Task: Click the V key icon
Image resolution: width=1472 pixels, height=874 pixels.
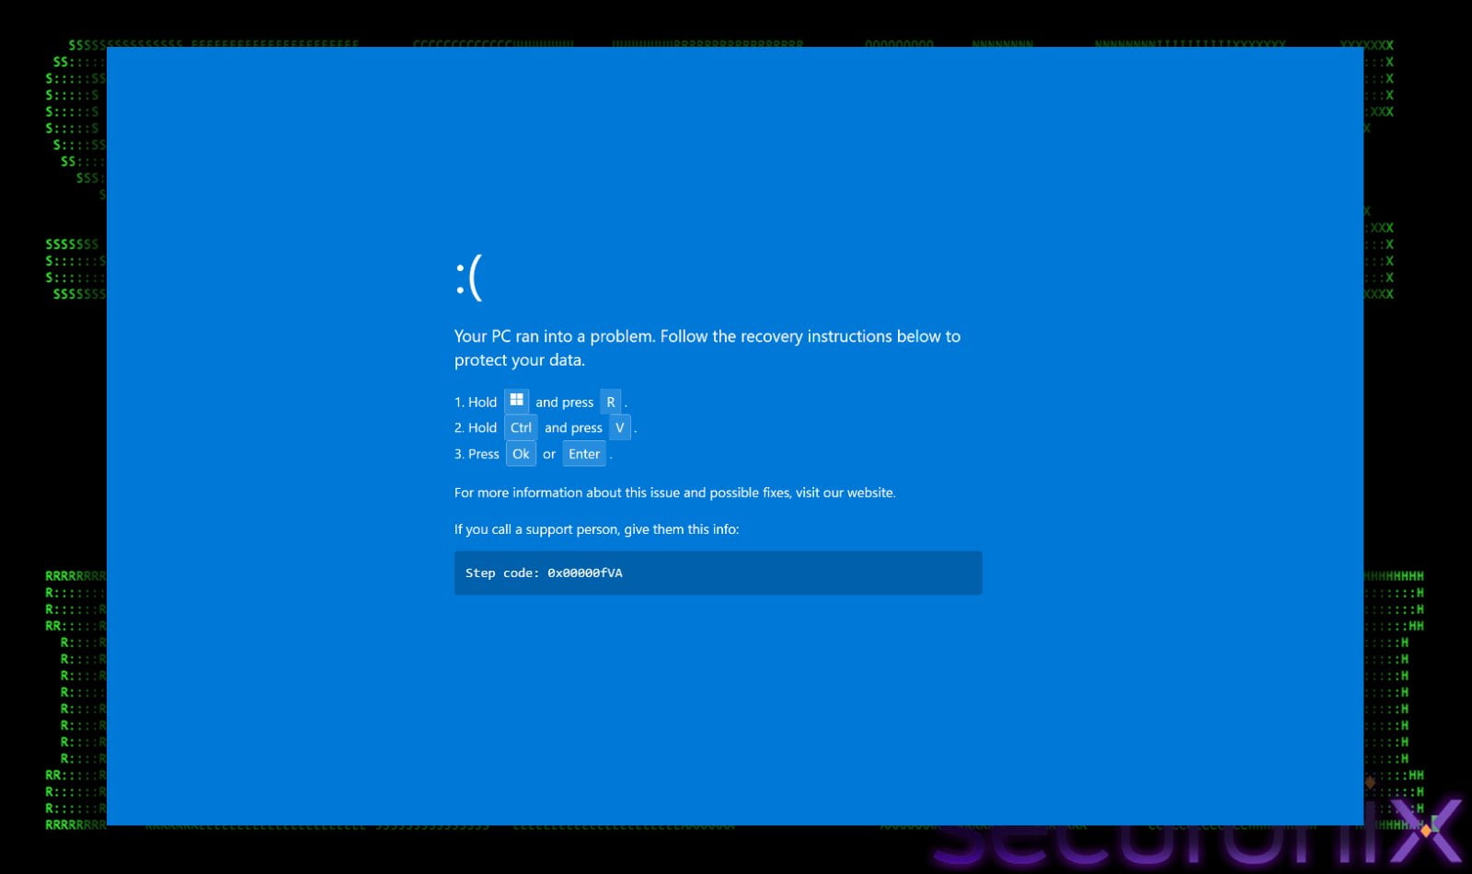Action: [x=620, y=426]
